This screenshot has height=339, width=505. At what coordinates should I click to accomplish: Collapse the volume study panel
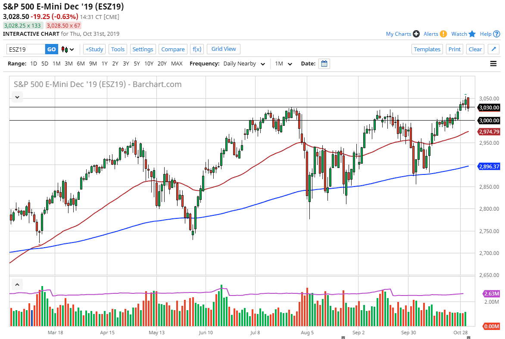pos(17,285)
